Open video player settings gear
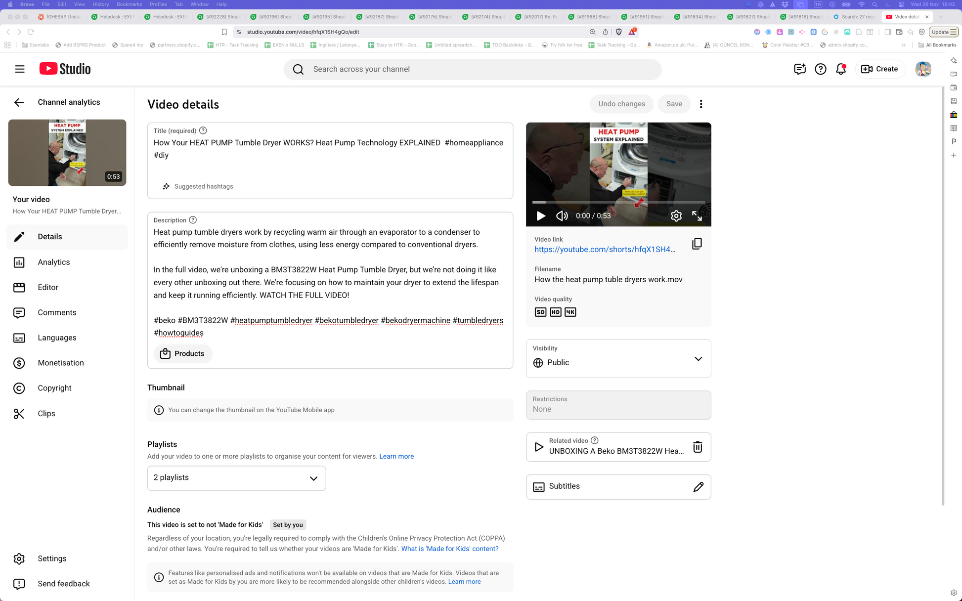Viewport: 962px width, 601px height. [676, 216]
